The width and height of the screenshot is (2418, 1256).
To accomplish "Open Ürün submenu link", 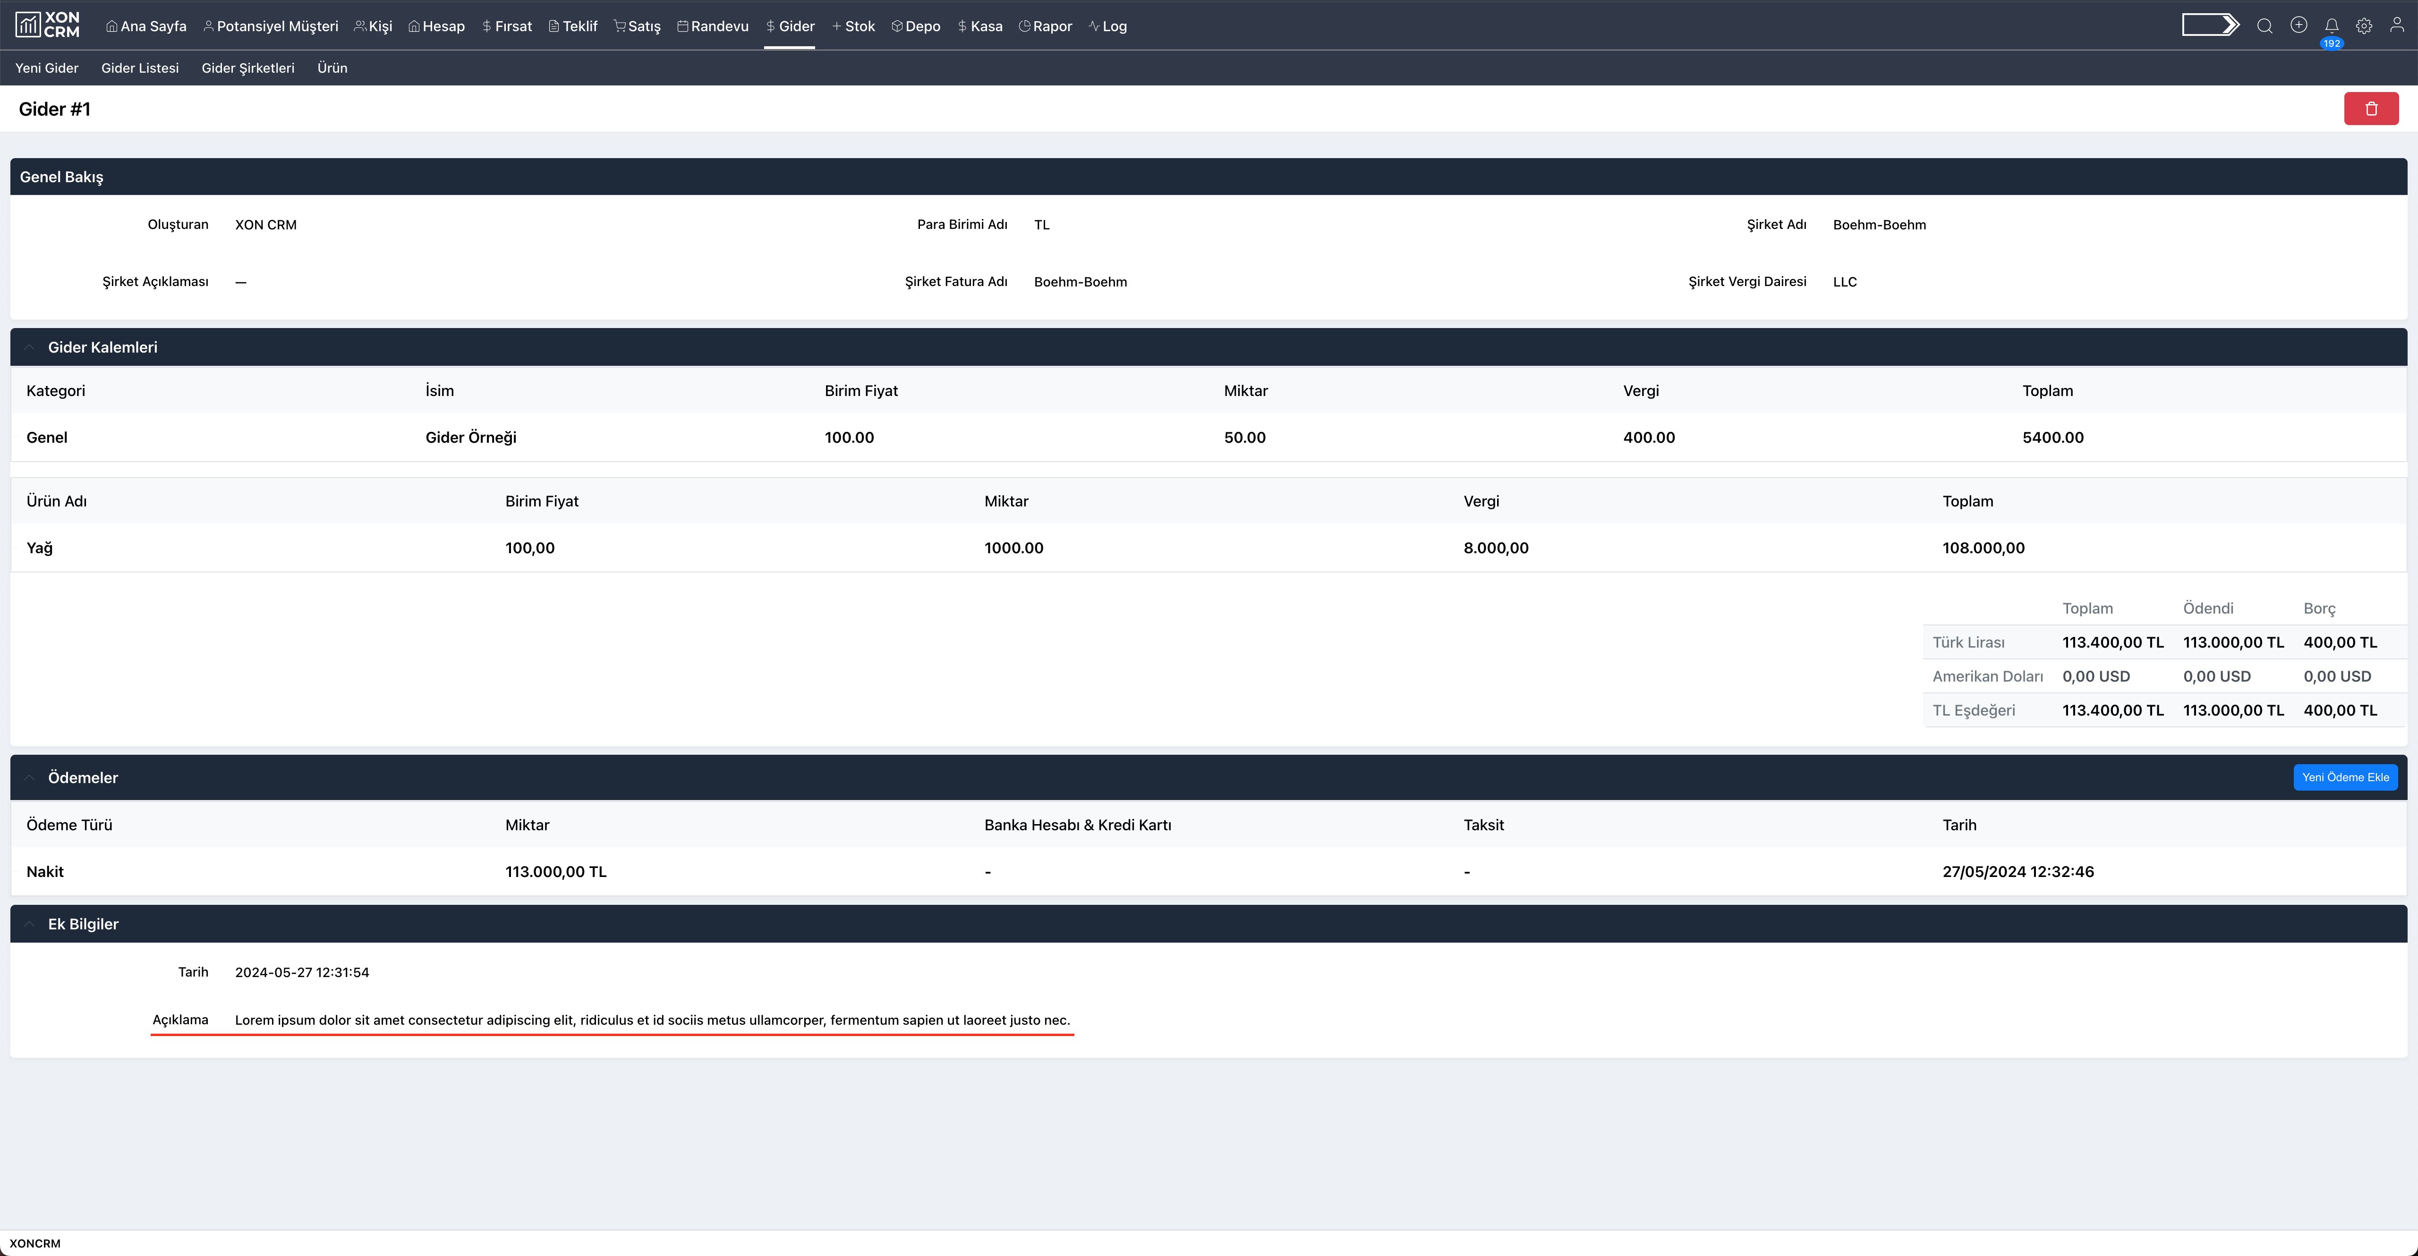I will tap(332, 67).
